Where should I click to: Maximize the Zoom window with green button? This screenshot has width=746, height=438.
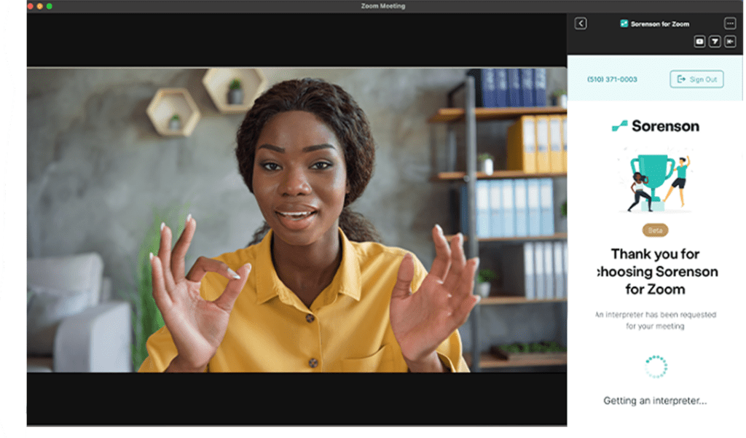coord(50,6)
